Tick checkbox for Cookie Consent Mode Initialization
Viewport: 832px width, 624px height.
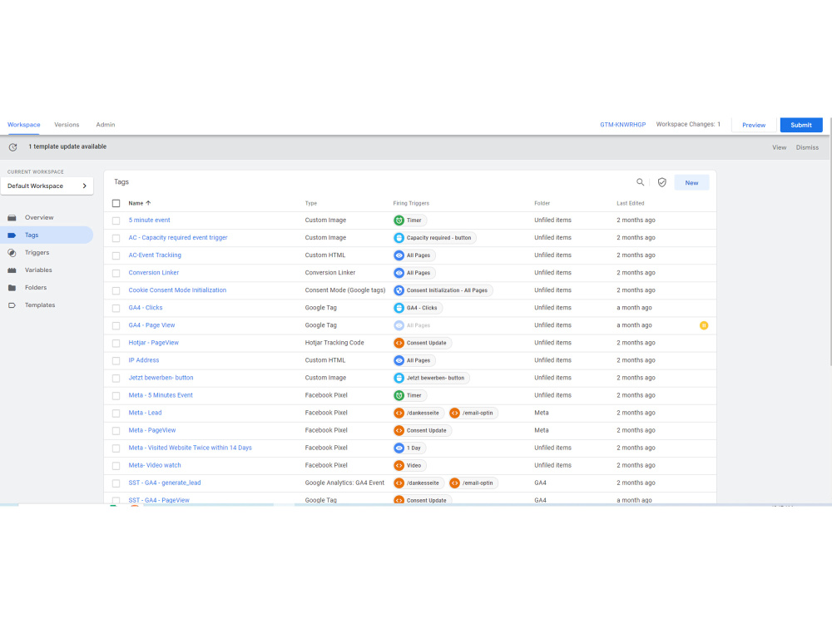(116, 290)
